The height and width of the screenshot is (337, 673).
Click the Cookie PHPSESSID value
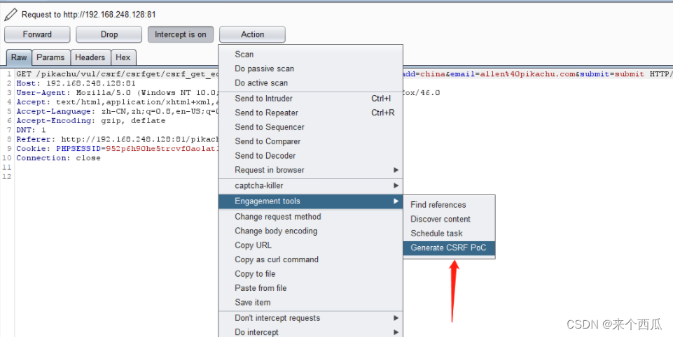(162, 149)
